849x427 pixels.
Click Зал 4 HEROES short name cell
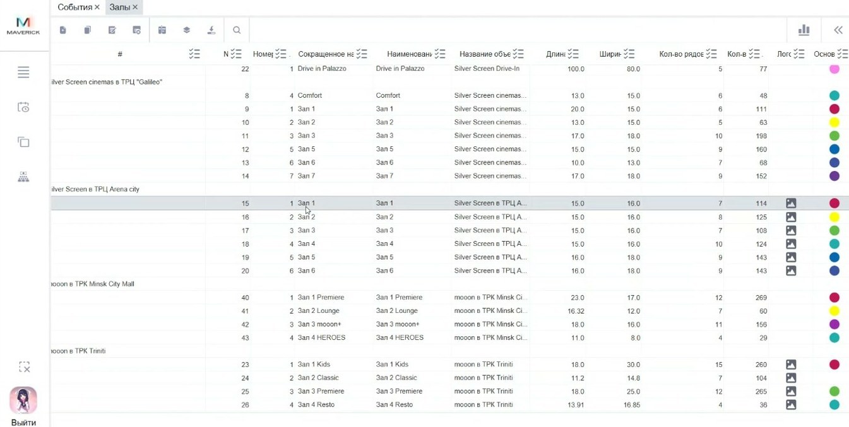coord(321,337)
